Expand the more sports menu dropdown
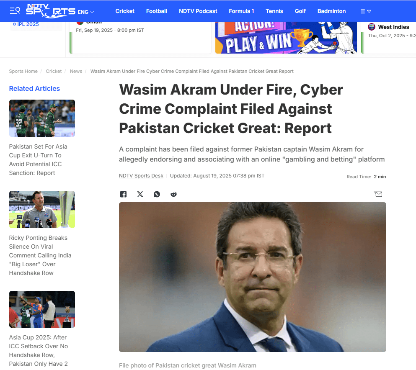Screen dimensions: 416x370 [x=366, y=11]
